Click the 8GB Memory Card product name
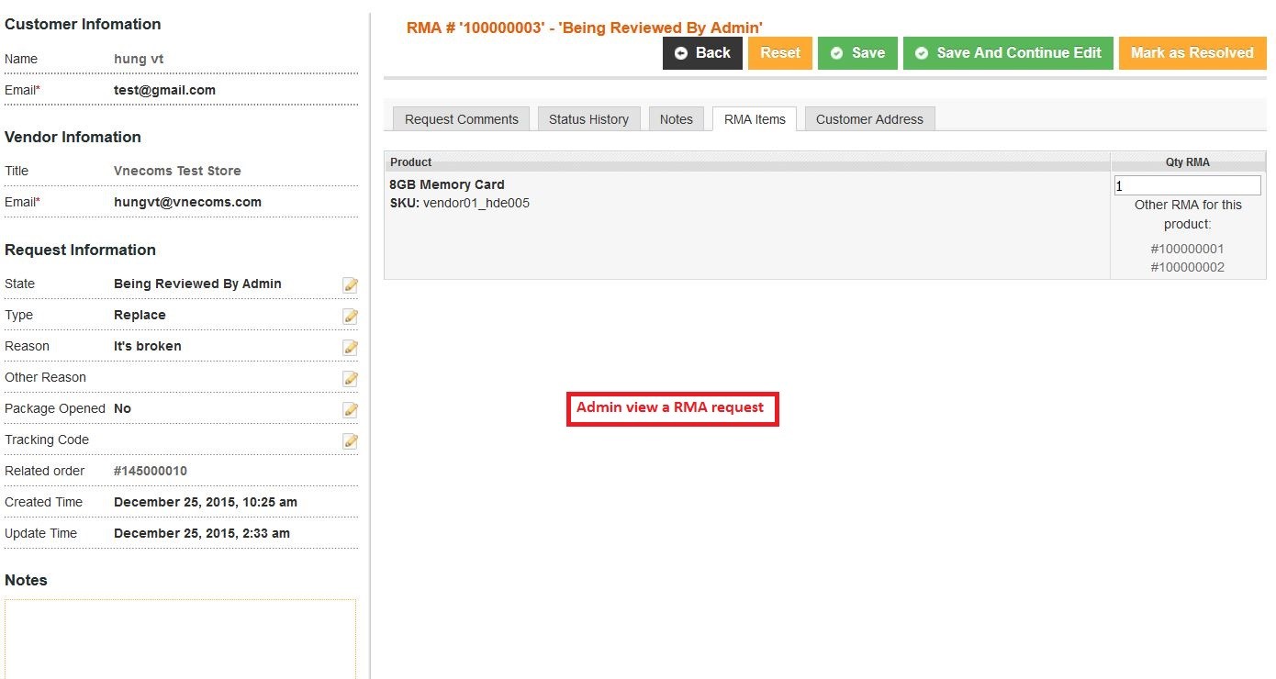1276x679 pixels. pyautogui.click(x=447, y=184)
